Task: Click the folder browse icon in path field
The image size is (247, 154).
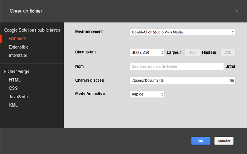Action: (x=232, y=80)
